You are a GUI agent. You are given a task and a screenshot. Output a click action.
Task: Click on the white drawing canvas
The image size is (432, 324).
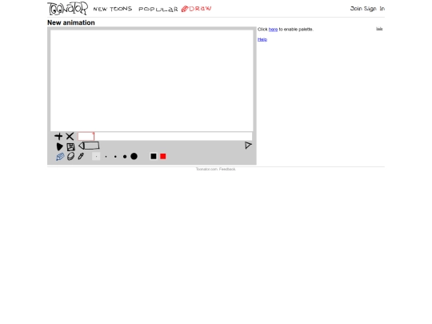tap(152, 81)
